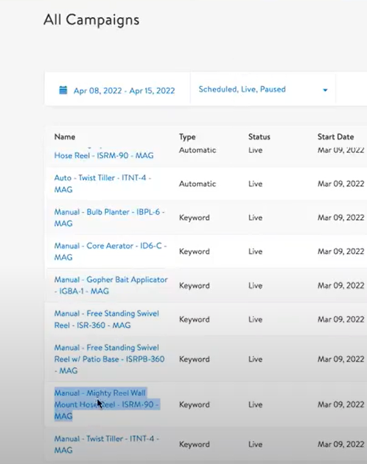
Task: Click Automatic type in Auto Twist Tiller row
Action: coord(197,184)
